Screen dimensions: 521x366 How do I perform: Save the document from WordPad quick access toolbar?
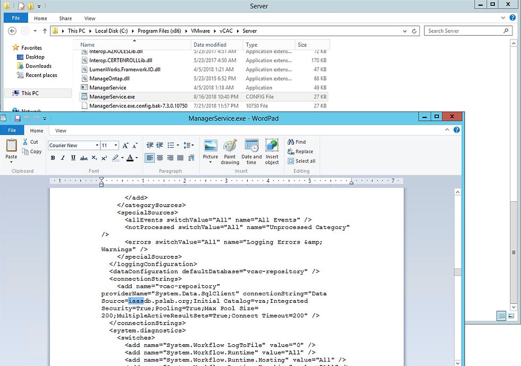pyautogui.click(x=18, y=118)
